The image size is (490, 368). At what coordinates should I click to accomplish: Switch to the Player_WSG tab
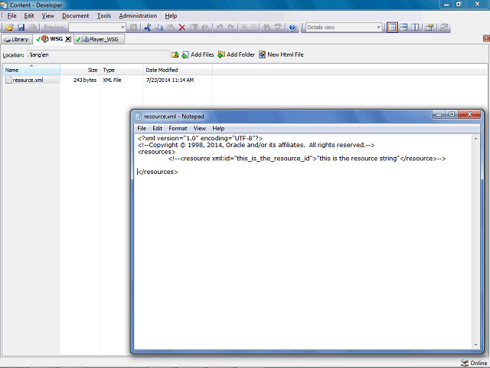click(x=99, y=39)
